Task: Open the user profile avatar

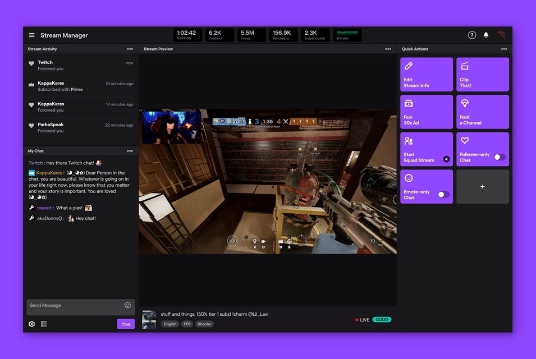Action: pyautogui.click(x=502, y=35)
